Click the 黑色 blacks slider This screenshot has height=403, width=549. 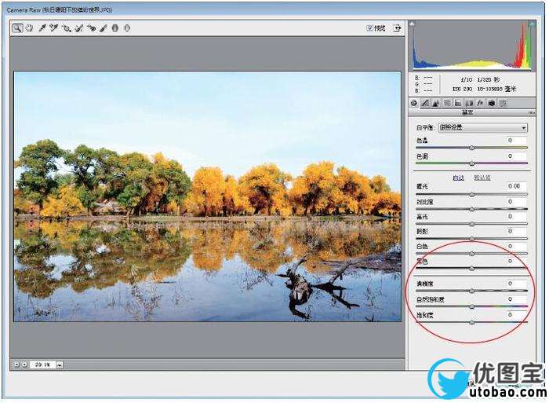coord(471,269)
